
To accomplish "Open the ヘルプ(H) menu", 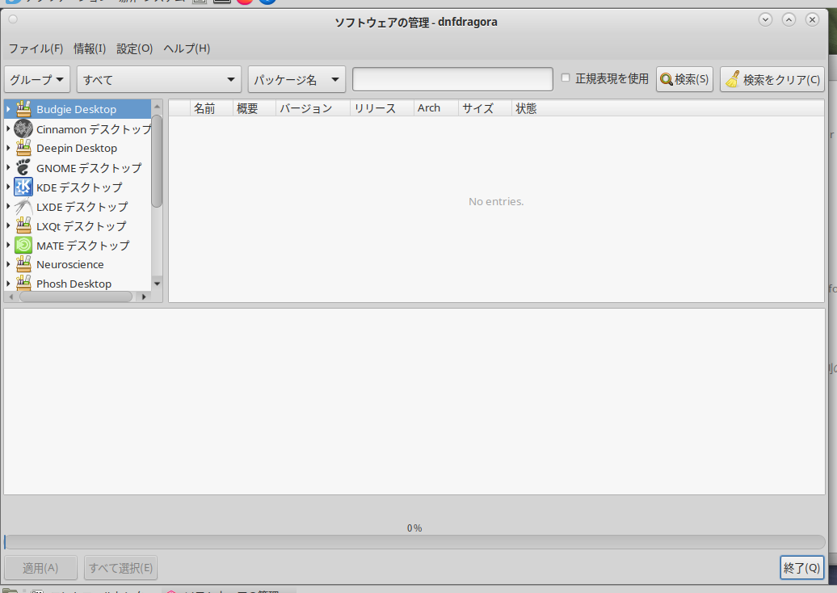I will point(187,48).
